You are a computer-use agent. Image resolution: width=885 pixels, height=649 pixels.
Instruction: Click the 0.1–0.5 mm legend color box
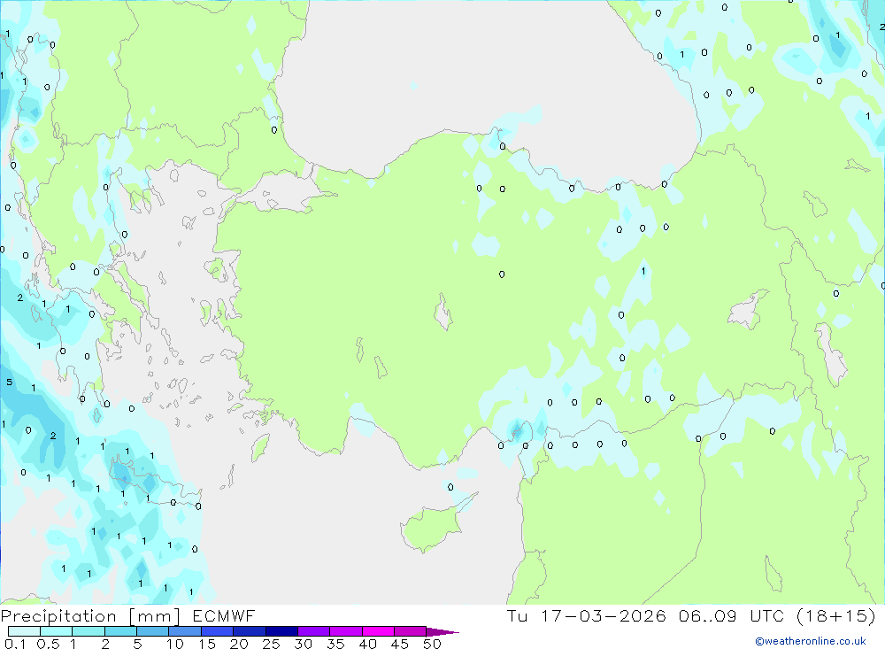pyautogui.click(x=24, y=631)
